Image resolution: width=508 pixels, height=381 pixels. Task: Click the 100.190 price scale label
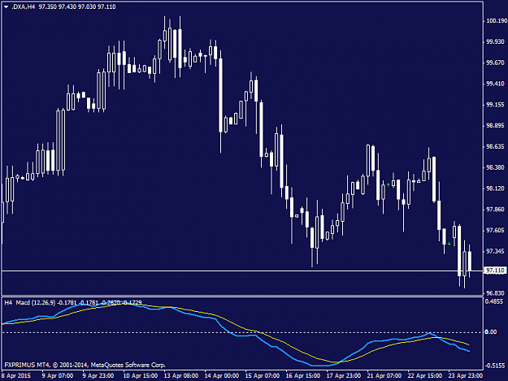click(496, 21)
